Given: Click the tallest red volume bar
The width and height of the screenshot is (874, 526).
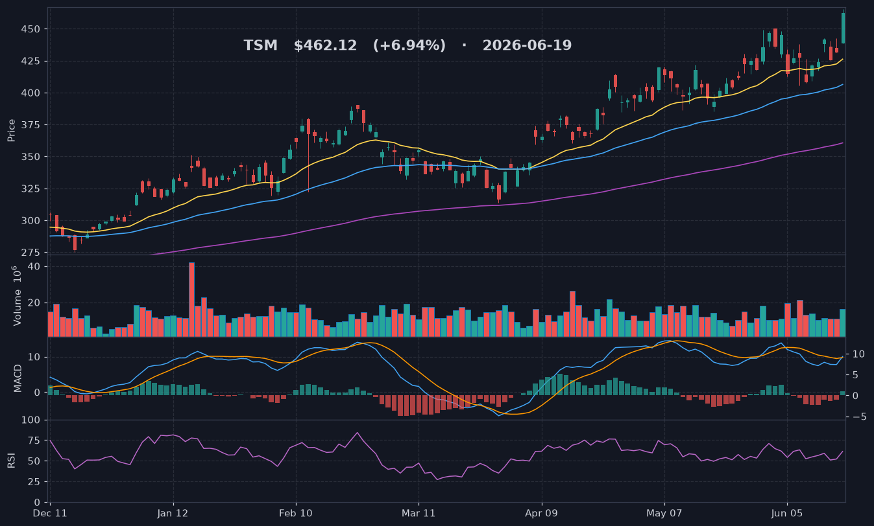Looking at the screenshot, I should tap(191, 299).
